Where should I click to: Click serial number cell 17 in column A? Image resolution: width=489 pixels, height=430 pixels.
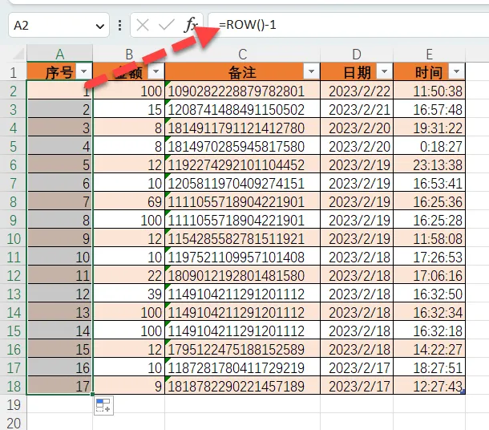pyautogui.click(x=60, y=386)
